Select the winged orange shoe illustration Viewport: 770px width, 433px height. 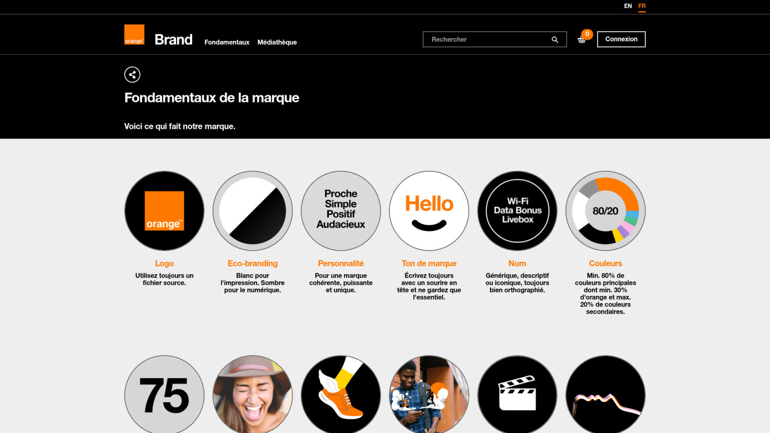[341, 395]
